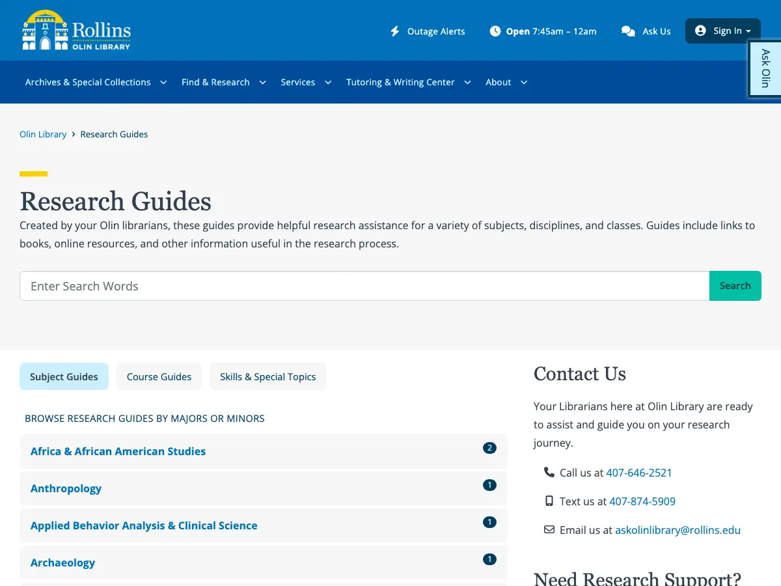Focus the Enter Search Words field
781x586 pixels.
coord(364,286)
